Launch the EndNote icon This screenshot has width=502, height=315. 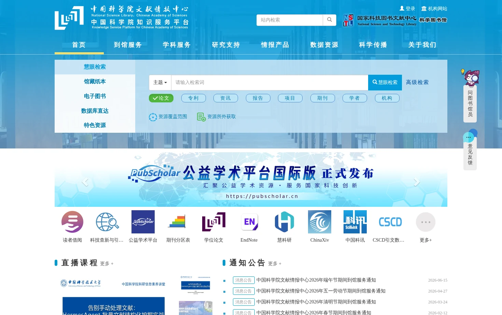pos(249,222)
